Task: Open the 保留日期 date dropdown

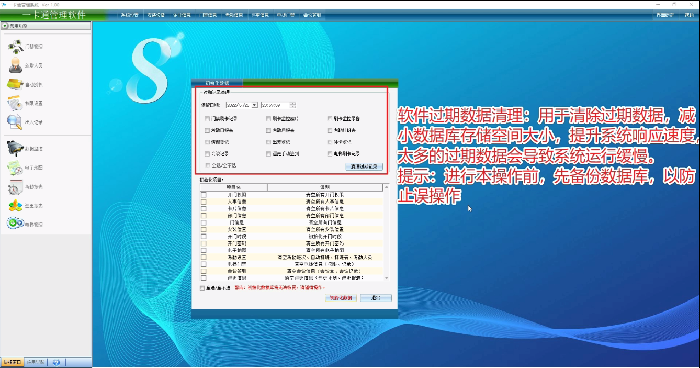Action: pos(254,105)
